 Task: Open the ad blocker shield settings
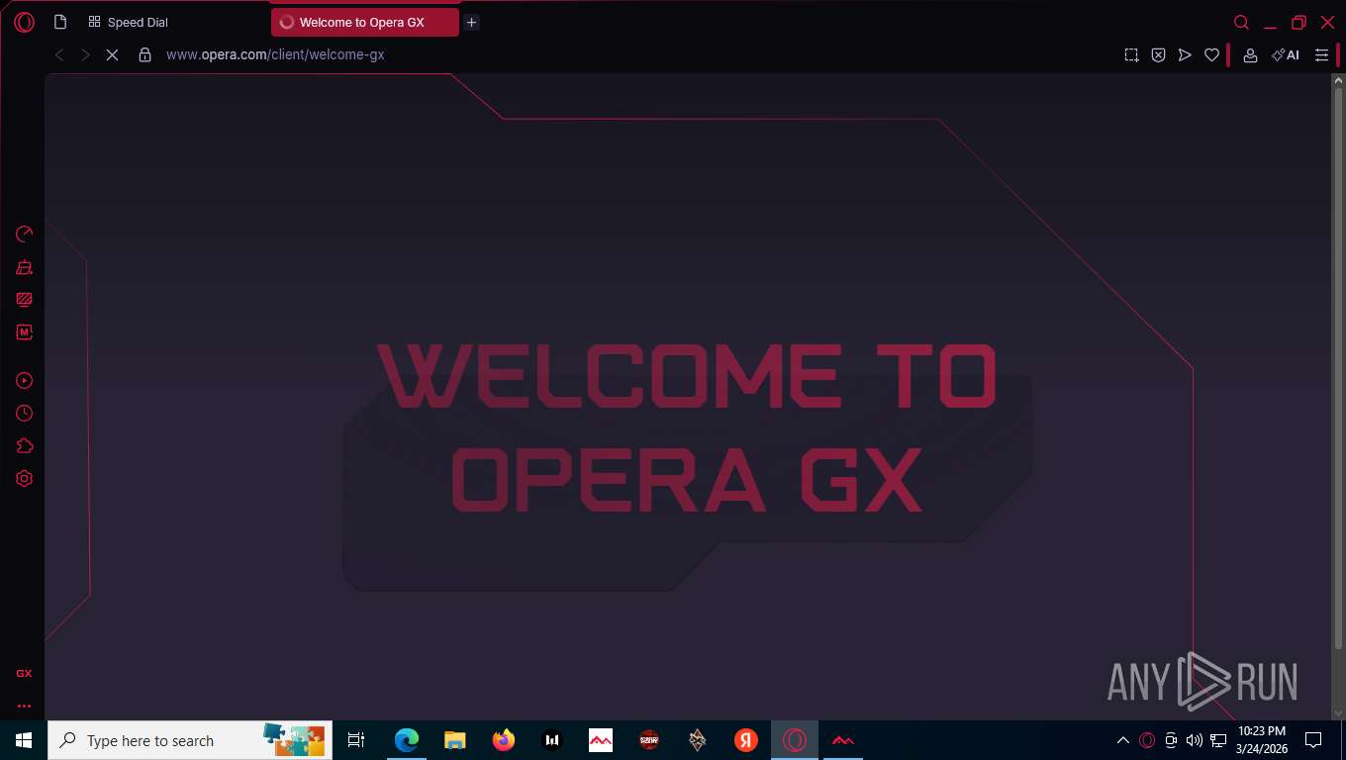pyautogui.click(x=1158, y=55)
